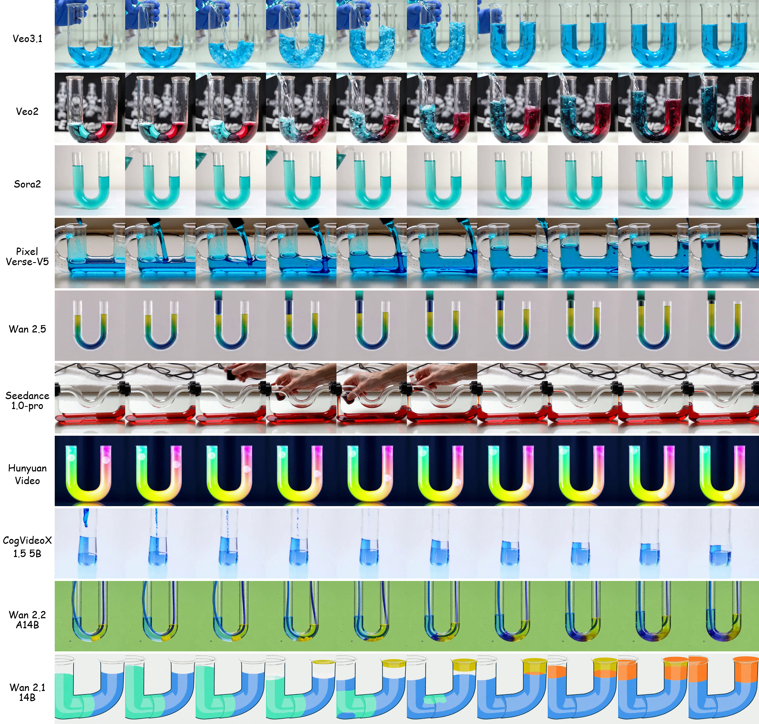Click the Seedance 1.0-pro row label

click(x=27, y=401)
